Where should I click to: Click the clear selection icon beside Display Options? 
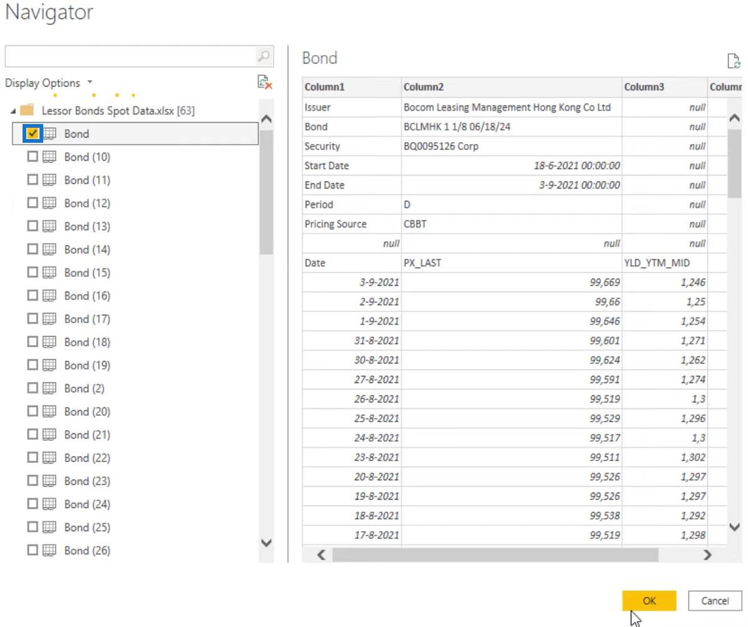click(265, 82)
